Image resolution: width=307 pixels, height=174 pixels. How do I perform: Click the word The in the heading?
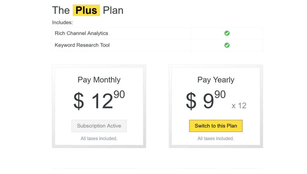(61, 10)
